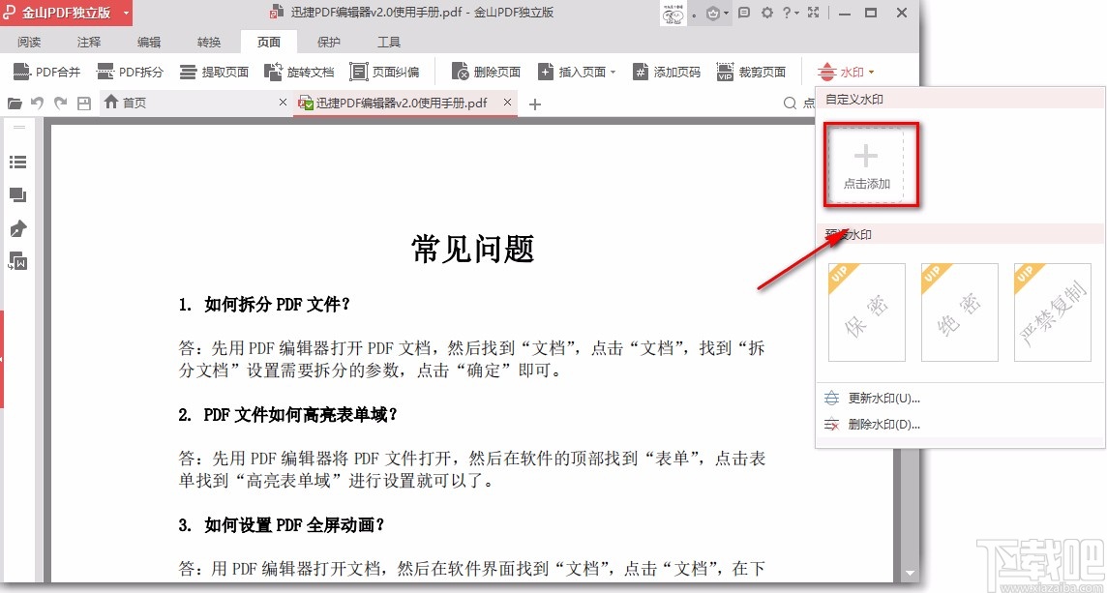The width and height of the screenshot is (1107, 593).
Task: Show the page thumbnails panel
Action: pos(17,194)
